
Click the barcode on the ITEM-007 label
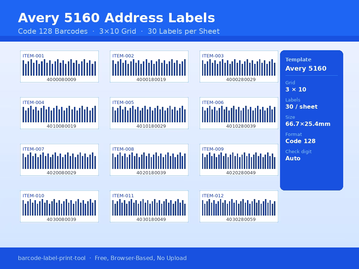pyautogui.click(x=59, y=161)
